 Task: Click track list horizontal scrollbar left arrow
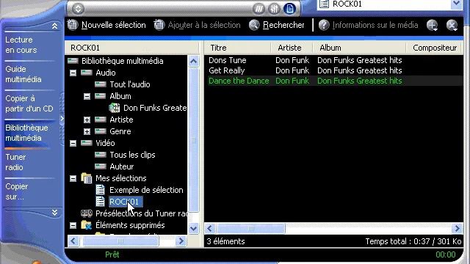tap(210, 229)
